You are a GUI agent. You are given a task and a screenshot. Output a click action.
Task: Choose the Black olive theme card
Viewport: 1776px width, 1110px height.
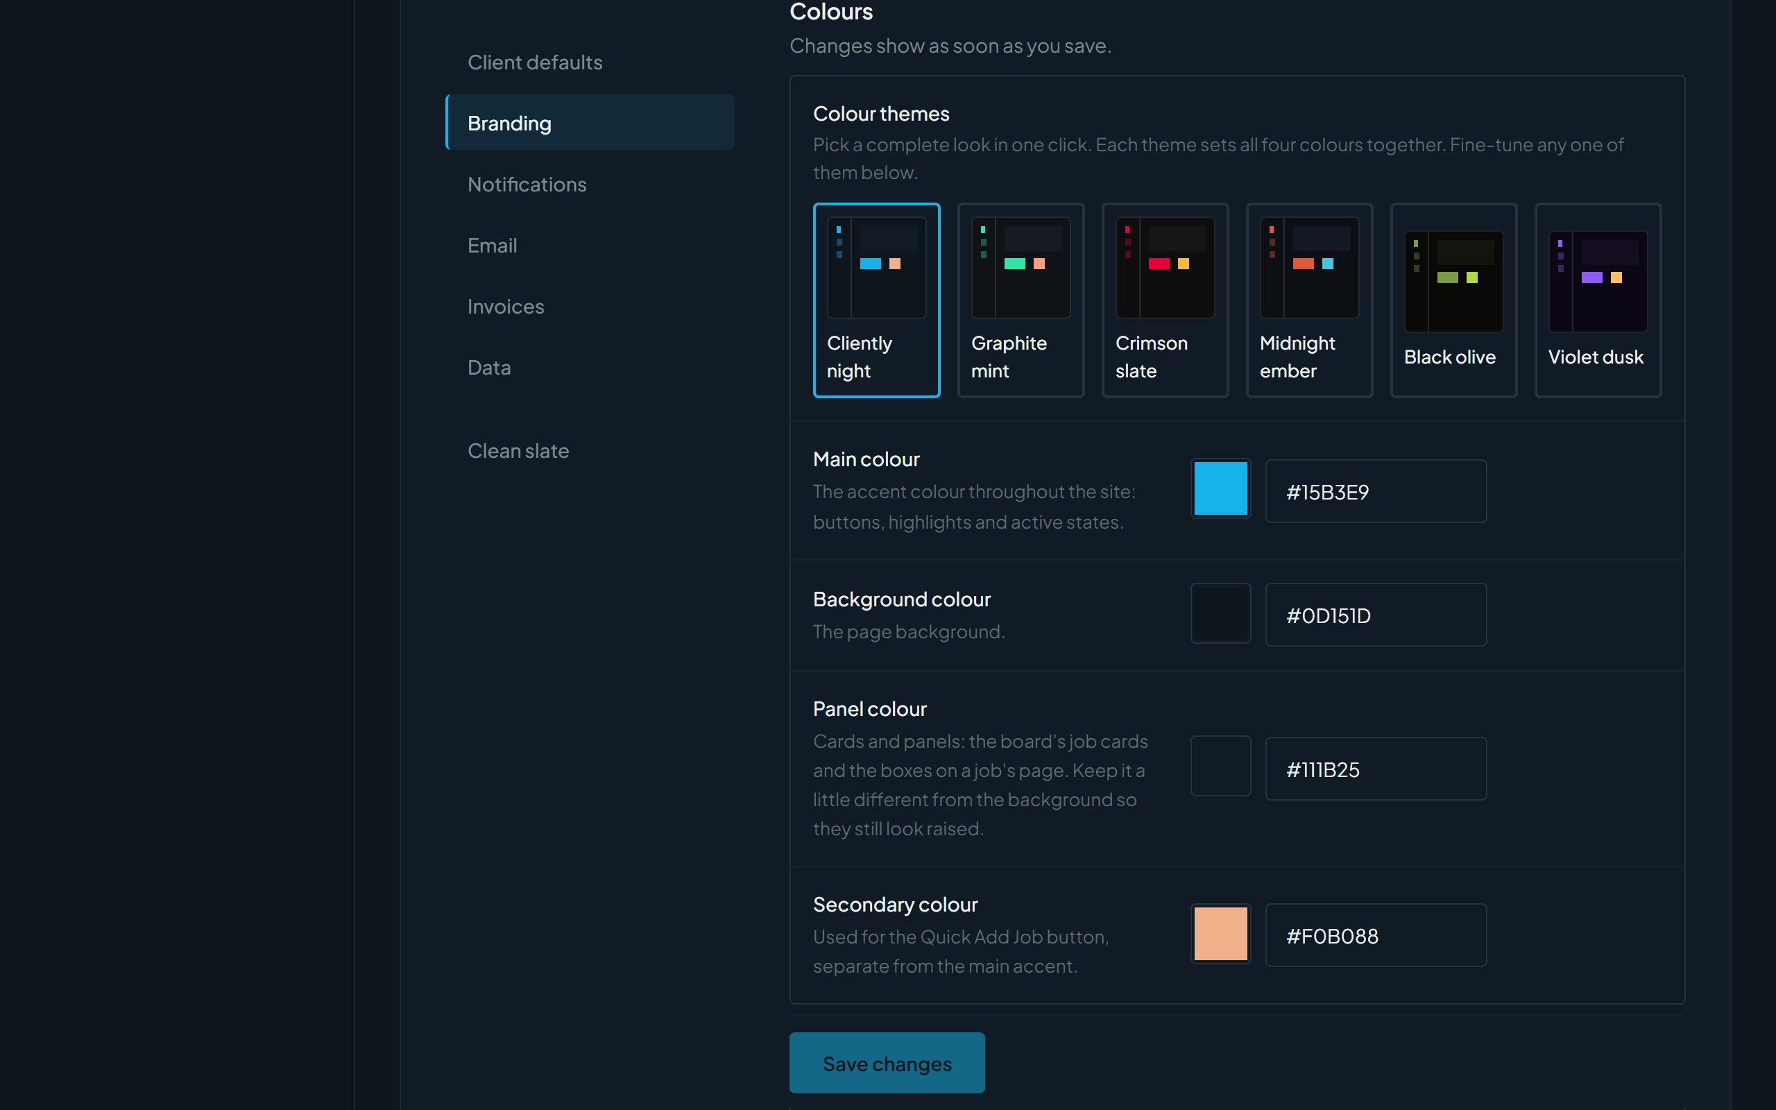click(1453, 300)
